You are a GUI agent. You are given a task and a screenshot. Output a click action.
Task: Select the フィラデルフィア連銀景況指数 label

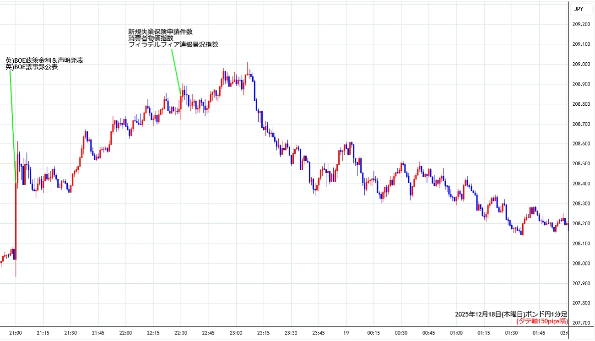coord(173,44)
